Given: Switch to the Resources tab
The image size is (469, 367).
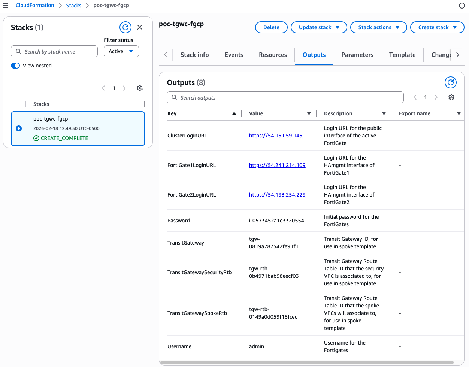Looking at the screenshot, I should click(x=273, y=55).
